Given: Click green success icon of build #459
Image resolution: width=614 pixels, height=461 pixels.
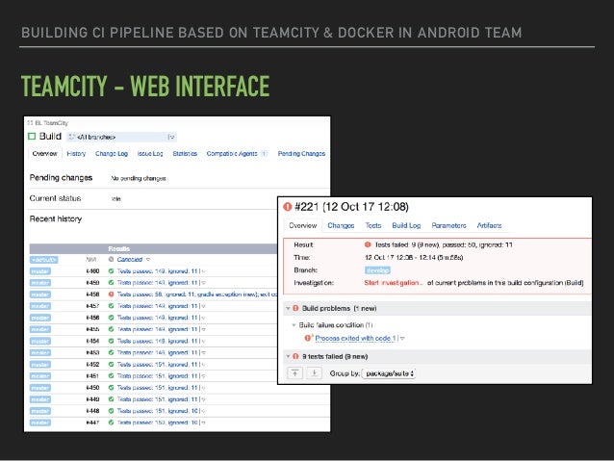Looking at the screenshot, I should (x=111, y=283).
